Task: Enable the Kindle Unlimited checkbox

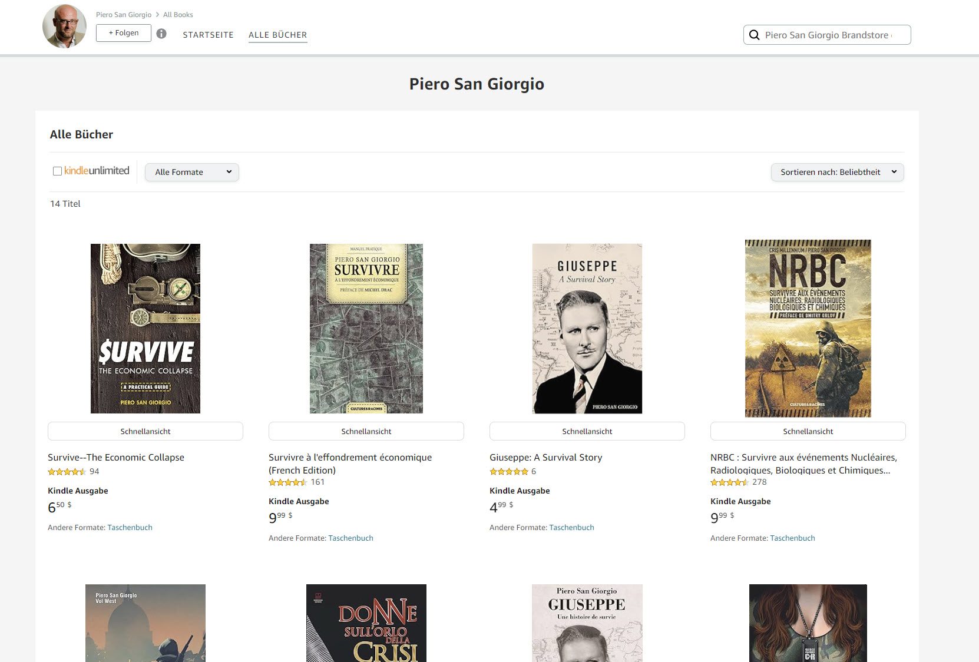Action: click(x=57, y=171)
